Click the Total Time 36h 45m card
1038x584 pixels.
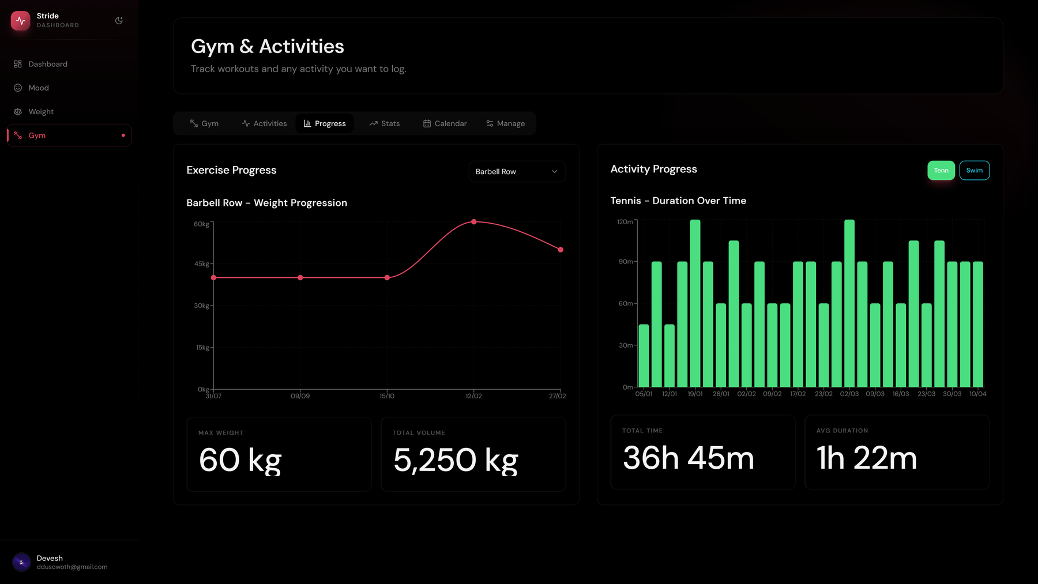point(703,452)
